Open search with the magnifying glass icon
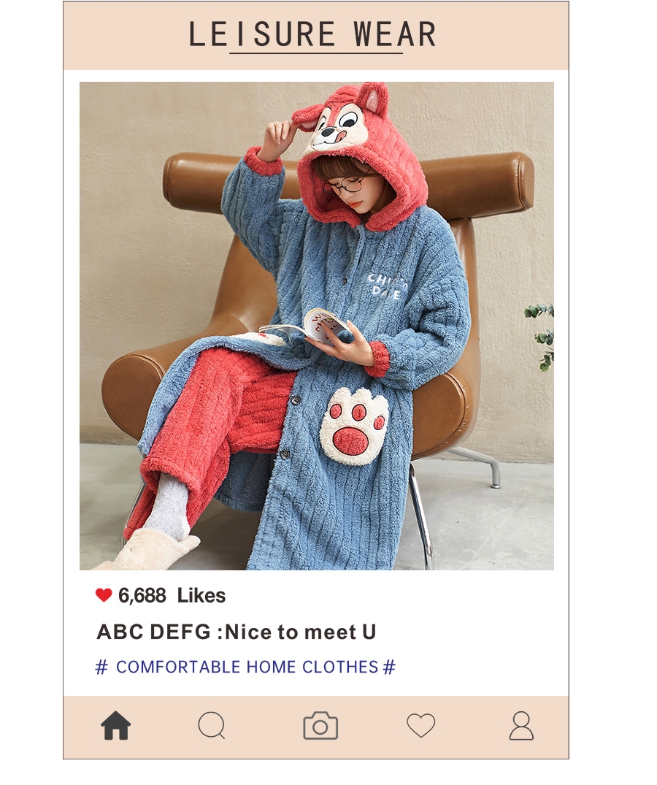Viewport: 657px width, 785px height. point(212,725)
